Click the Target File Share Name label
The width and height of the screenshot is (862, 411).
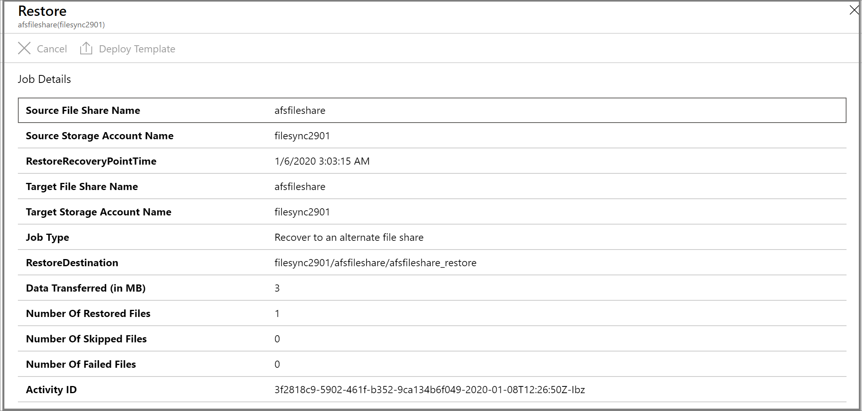click(x=82, y=186)
